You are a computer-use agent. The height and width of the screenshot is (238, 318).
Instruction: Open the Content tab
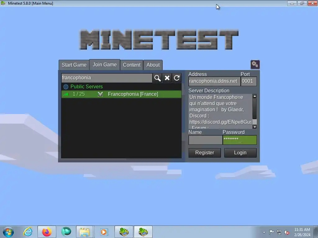(x=132, y=65)
